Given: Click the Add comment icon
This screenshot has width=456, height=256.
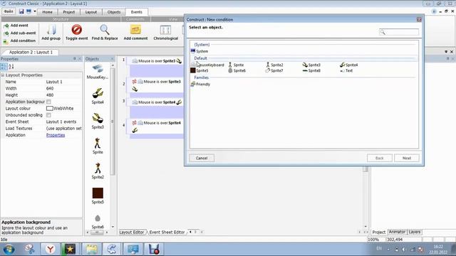Looking at the screenshot, I should coord(135,30).
